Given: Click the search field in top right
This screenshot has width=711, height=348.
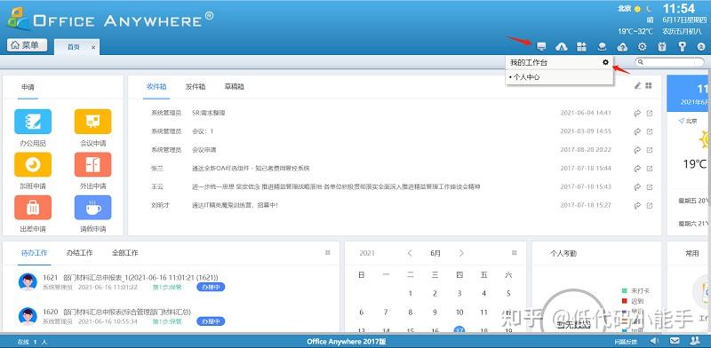Looking at the screenshot, I should pyautogui.click(x=670, y=62).
